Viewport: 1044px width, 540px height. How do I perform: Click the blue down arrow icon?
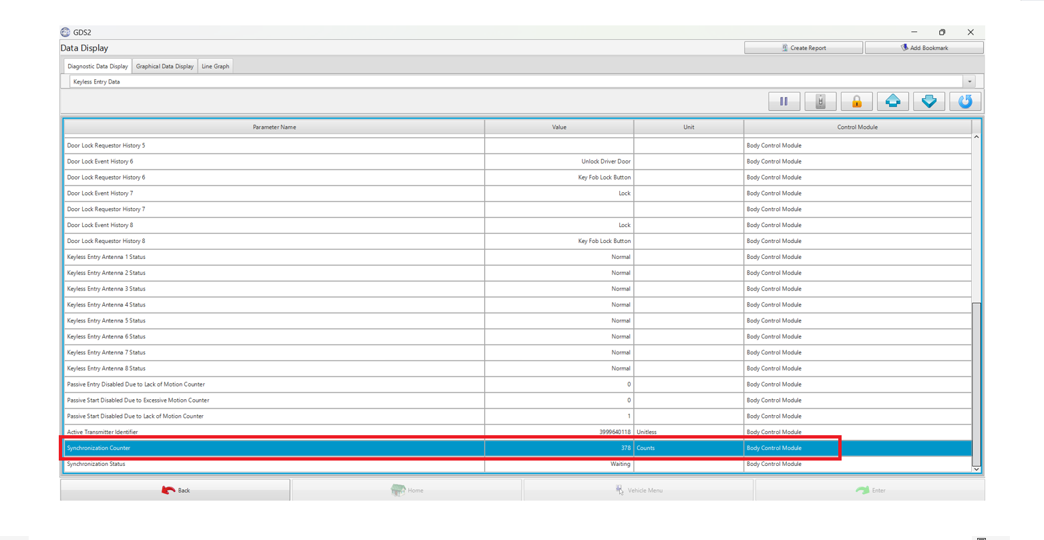[929, 101]
